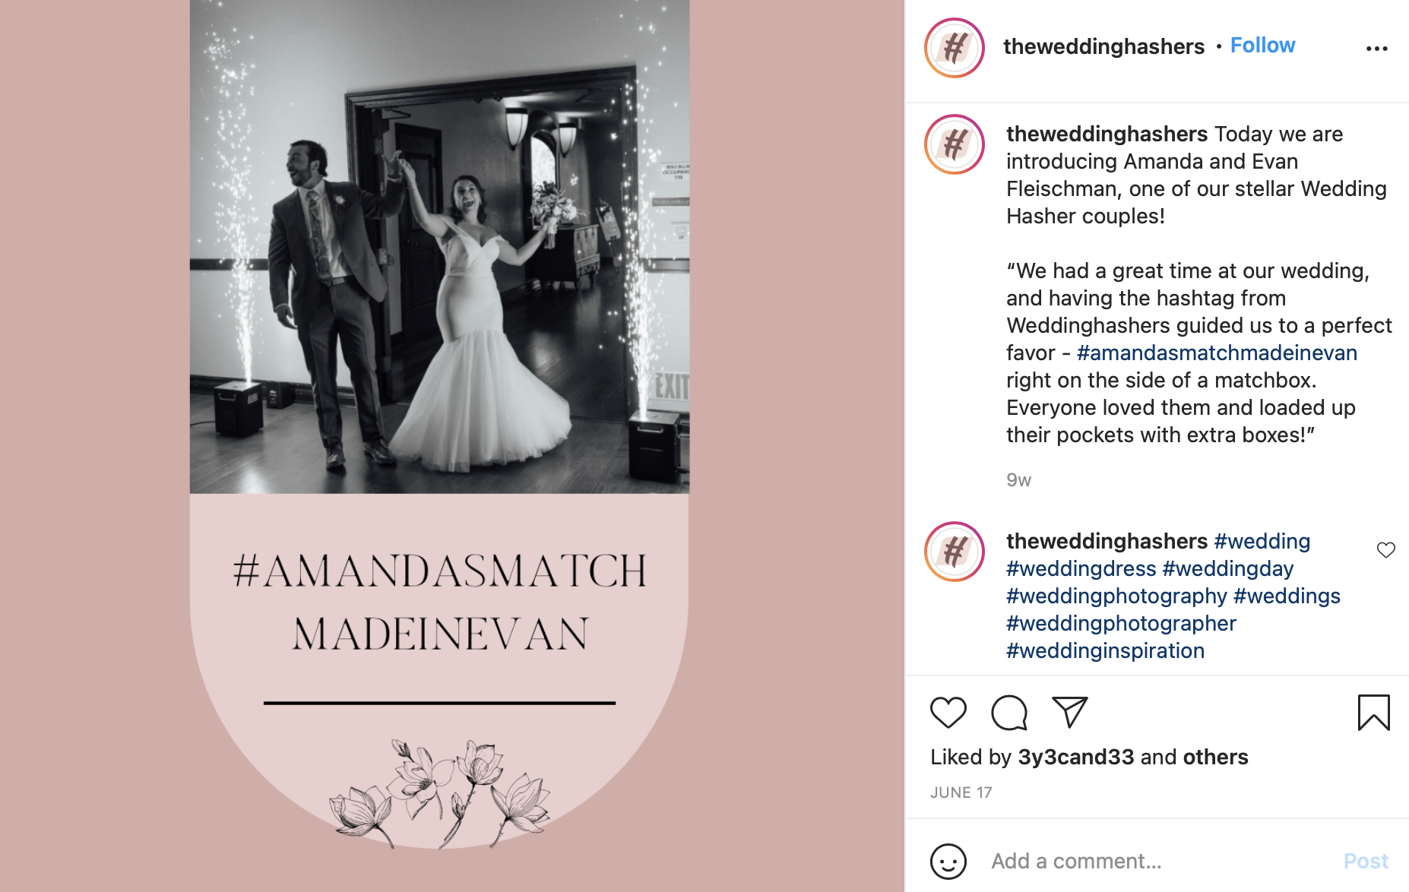Open theweddinghashers username in header
Viewport: 1409px width, 892px height.
point(1103,46)
